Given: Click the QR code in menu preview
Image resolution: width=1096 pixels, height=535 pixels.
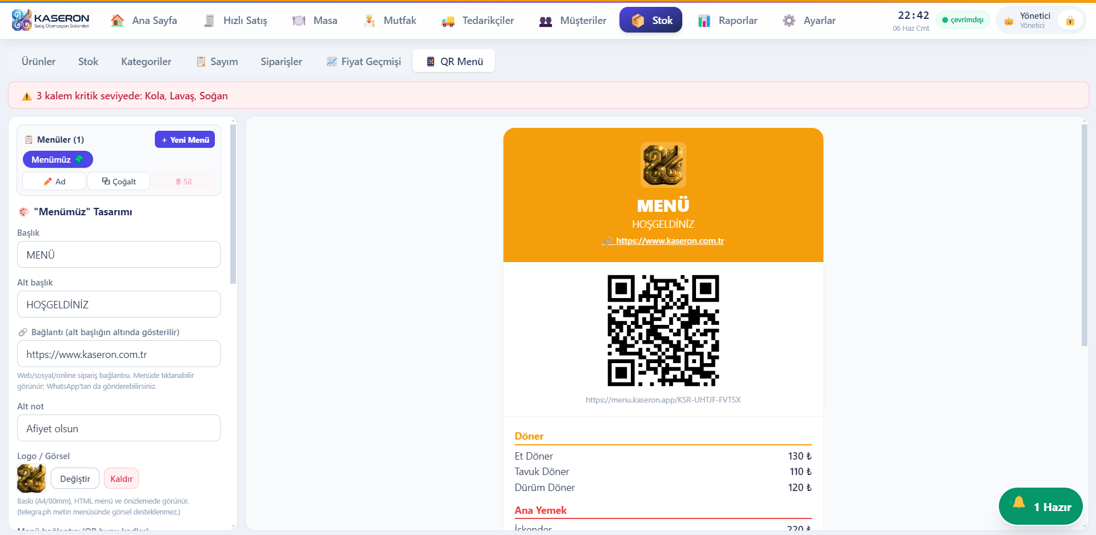Looking at the screenshot, I should click(663, 331).
